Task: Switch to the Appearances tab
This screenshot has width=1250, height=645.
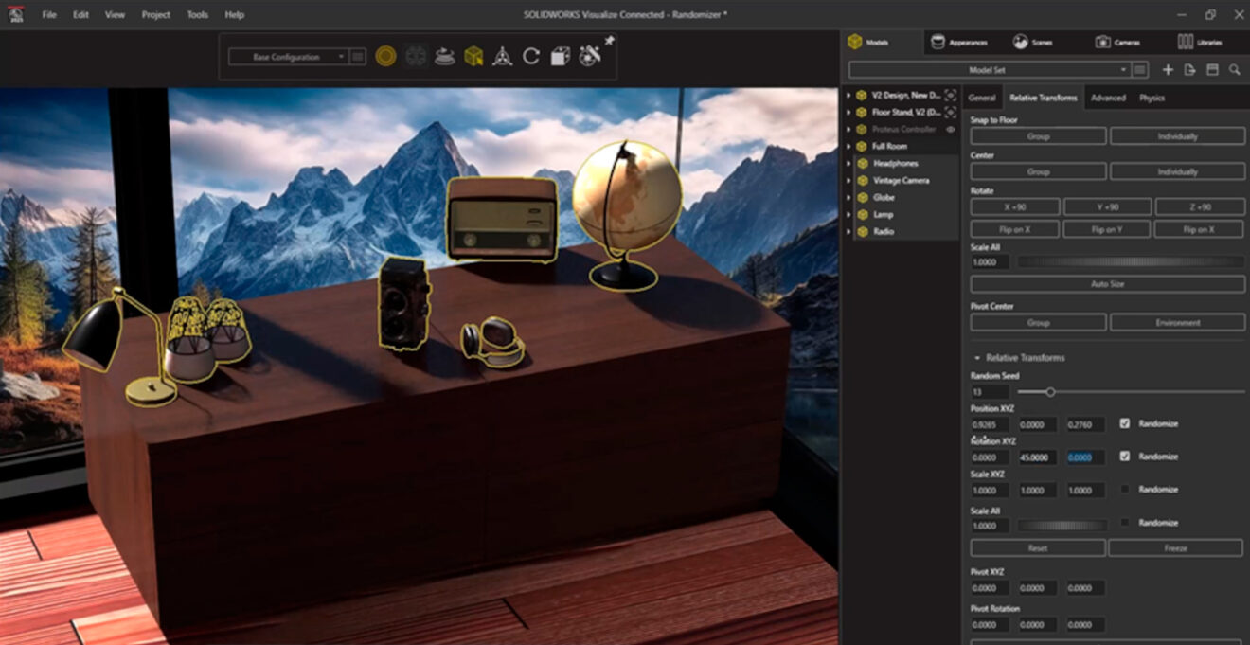Action: (x=960, y=42)
